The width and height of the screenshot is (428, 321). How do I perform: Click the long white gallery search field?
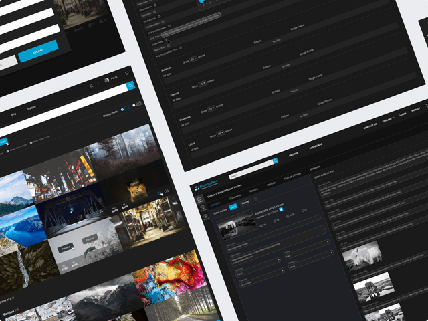[64, 109]
